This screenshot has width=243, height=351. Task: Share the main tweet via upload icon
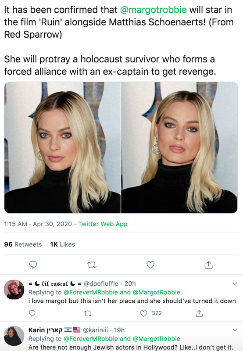(x=208, y=265)
